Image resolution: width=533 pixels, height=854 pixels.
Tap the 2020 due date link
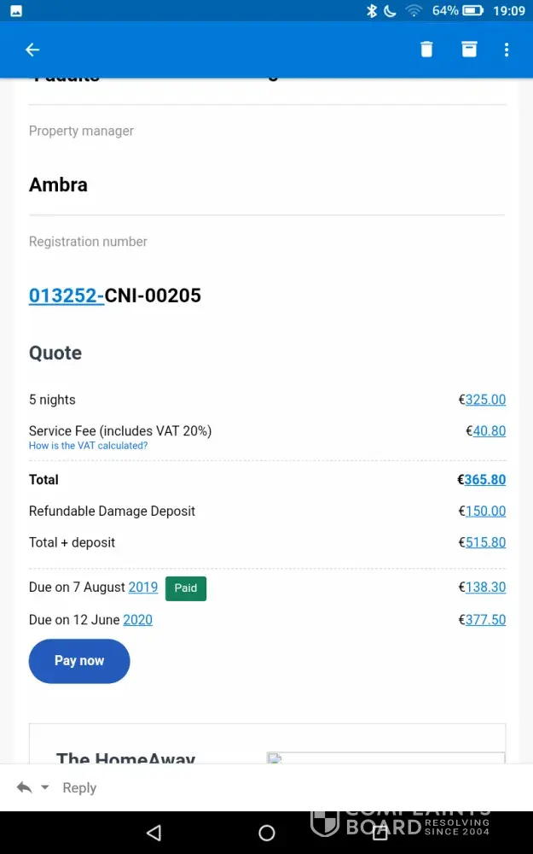138,620
